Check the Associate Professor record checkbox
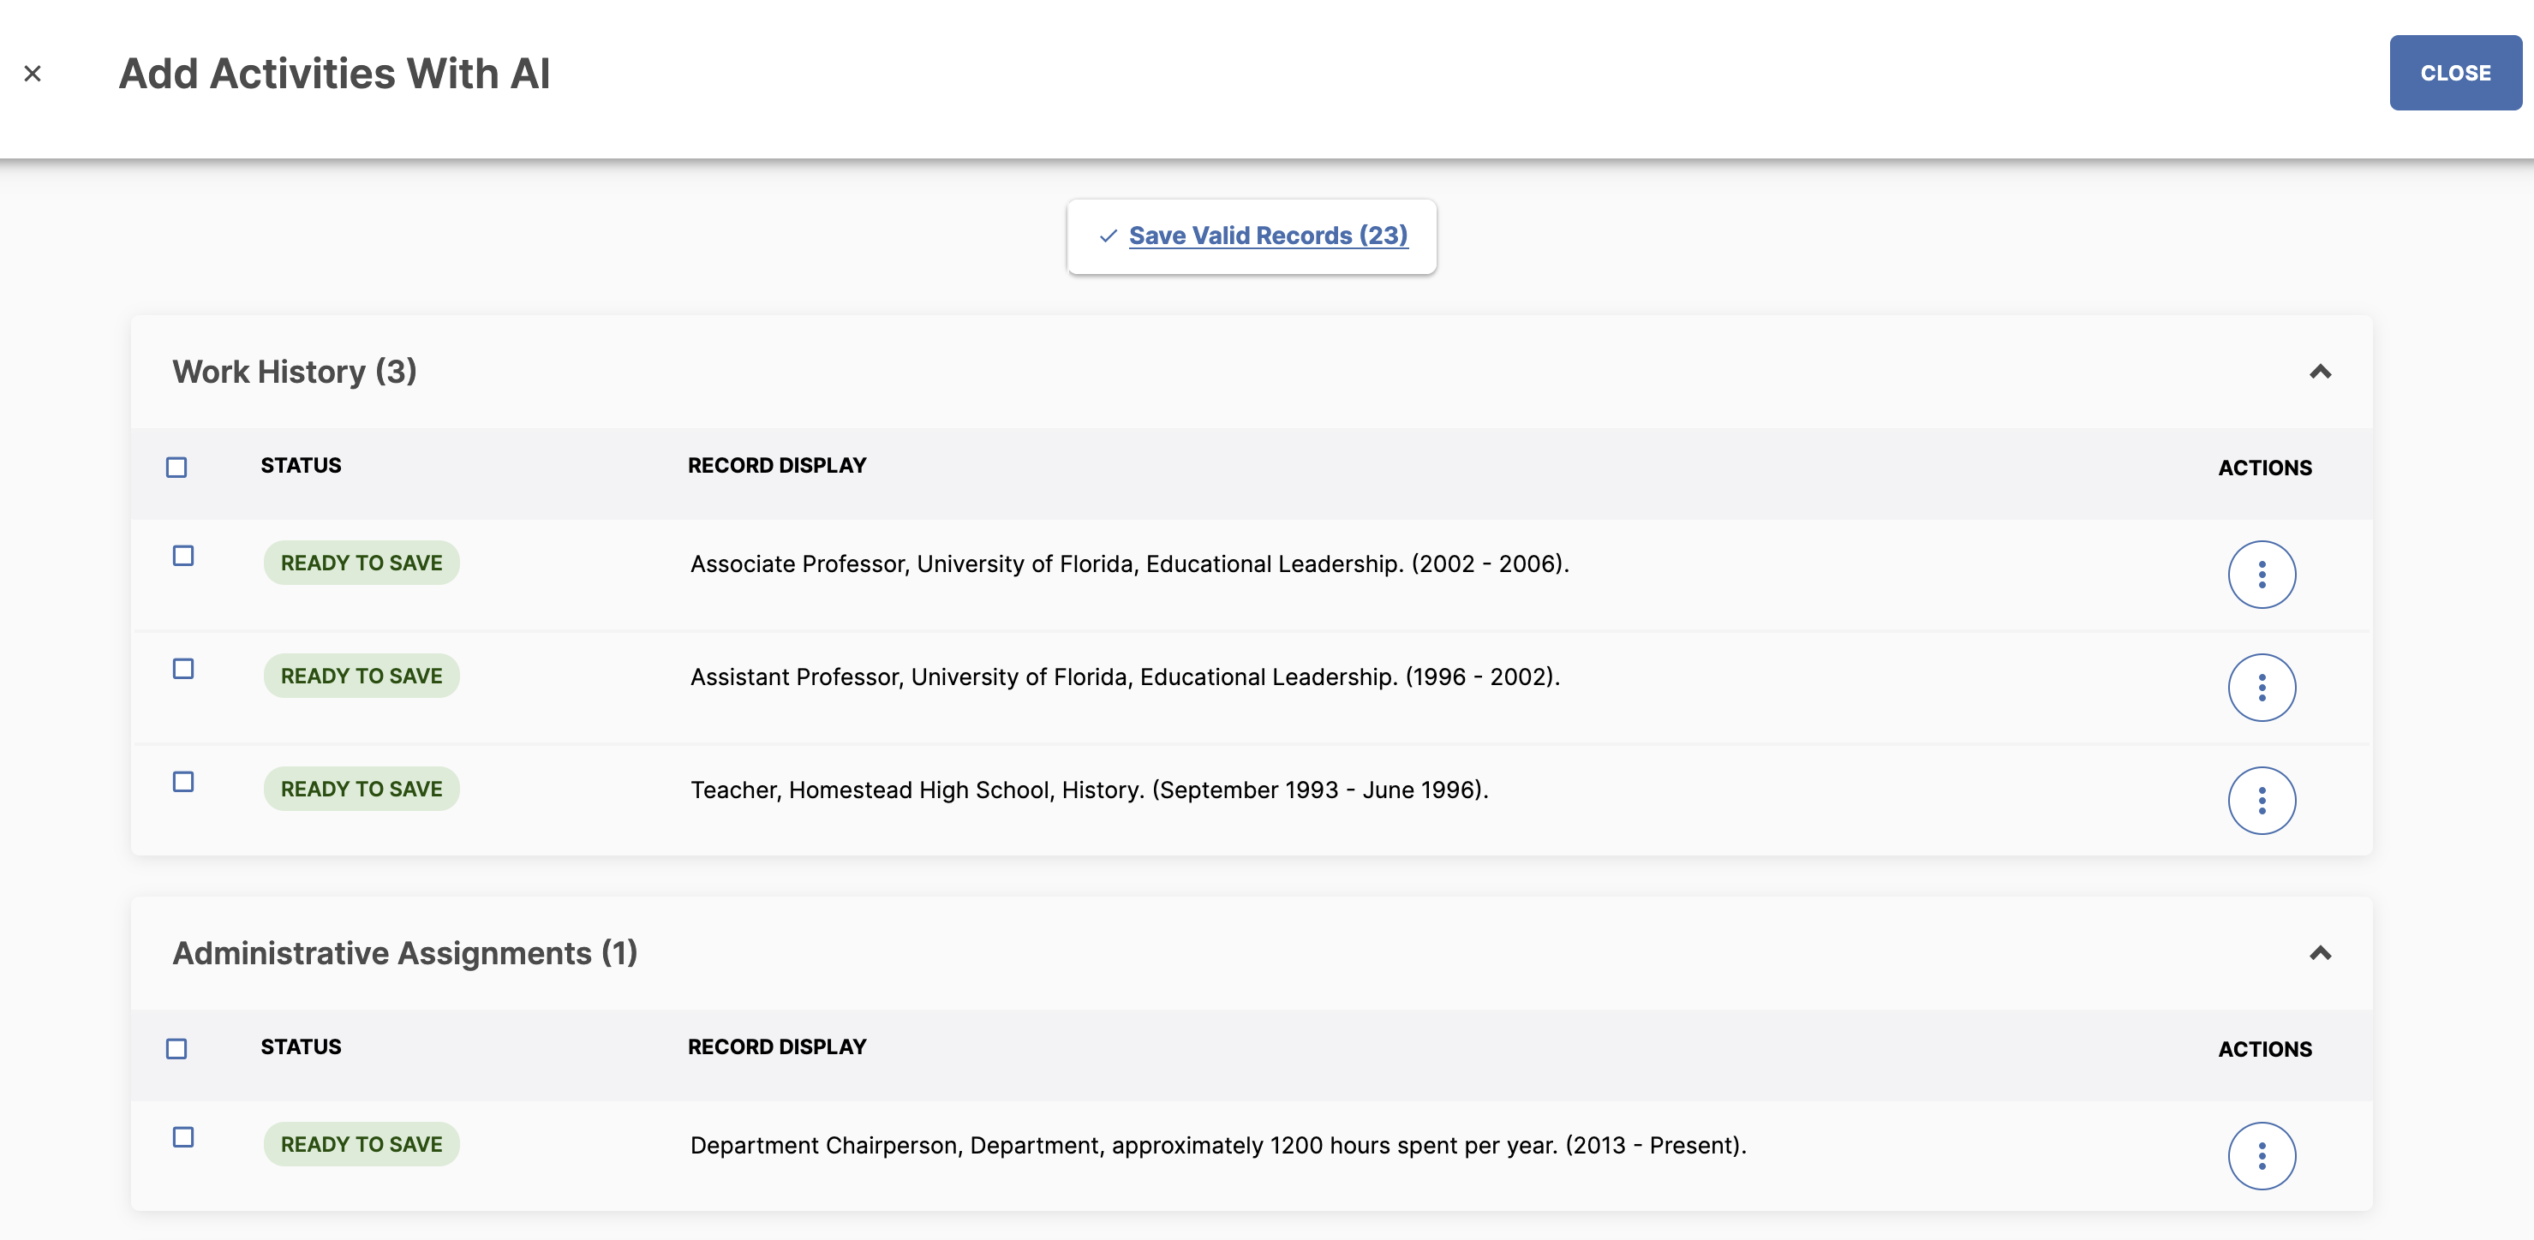 tap(183, 556)
